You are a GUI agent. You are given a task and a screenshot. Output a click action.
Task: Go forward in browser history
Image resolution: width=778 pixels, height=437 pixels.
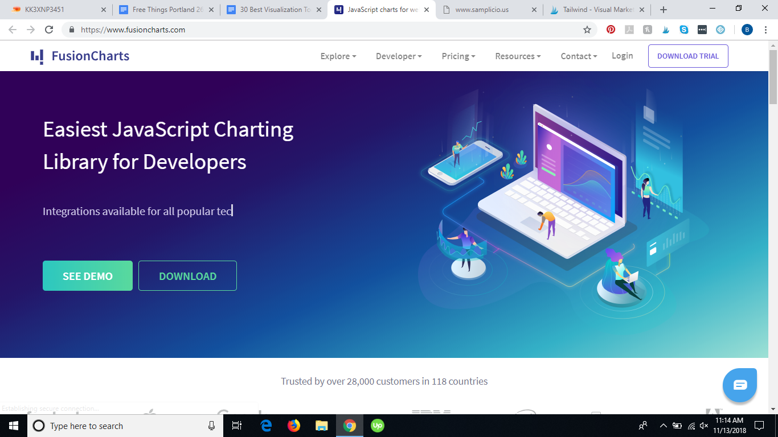[31, 30]
